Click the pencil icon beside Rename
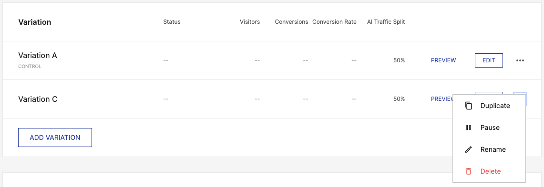This screenshot has width=544, height=187. pyautogui.click(x=468, y=149)
